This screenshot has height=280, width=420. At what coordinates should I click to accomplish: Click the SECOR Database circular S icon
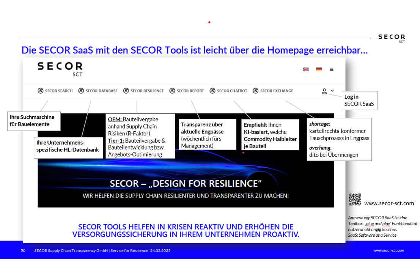coord(81,91)
